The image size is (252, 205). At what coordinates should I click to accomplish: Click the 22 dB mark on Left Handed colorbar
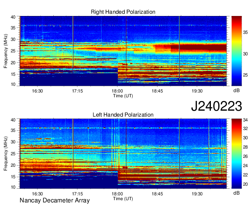click(245, 175)
